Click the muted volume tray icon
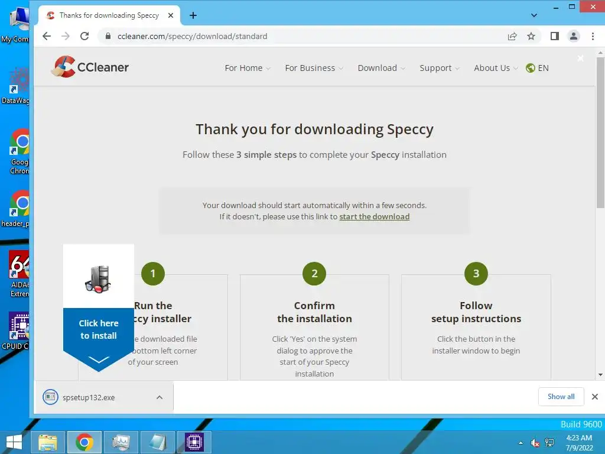The width and height of the screenshot is (605, 454). point(535,443)
